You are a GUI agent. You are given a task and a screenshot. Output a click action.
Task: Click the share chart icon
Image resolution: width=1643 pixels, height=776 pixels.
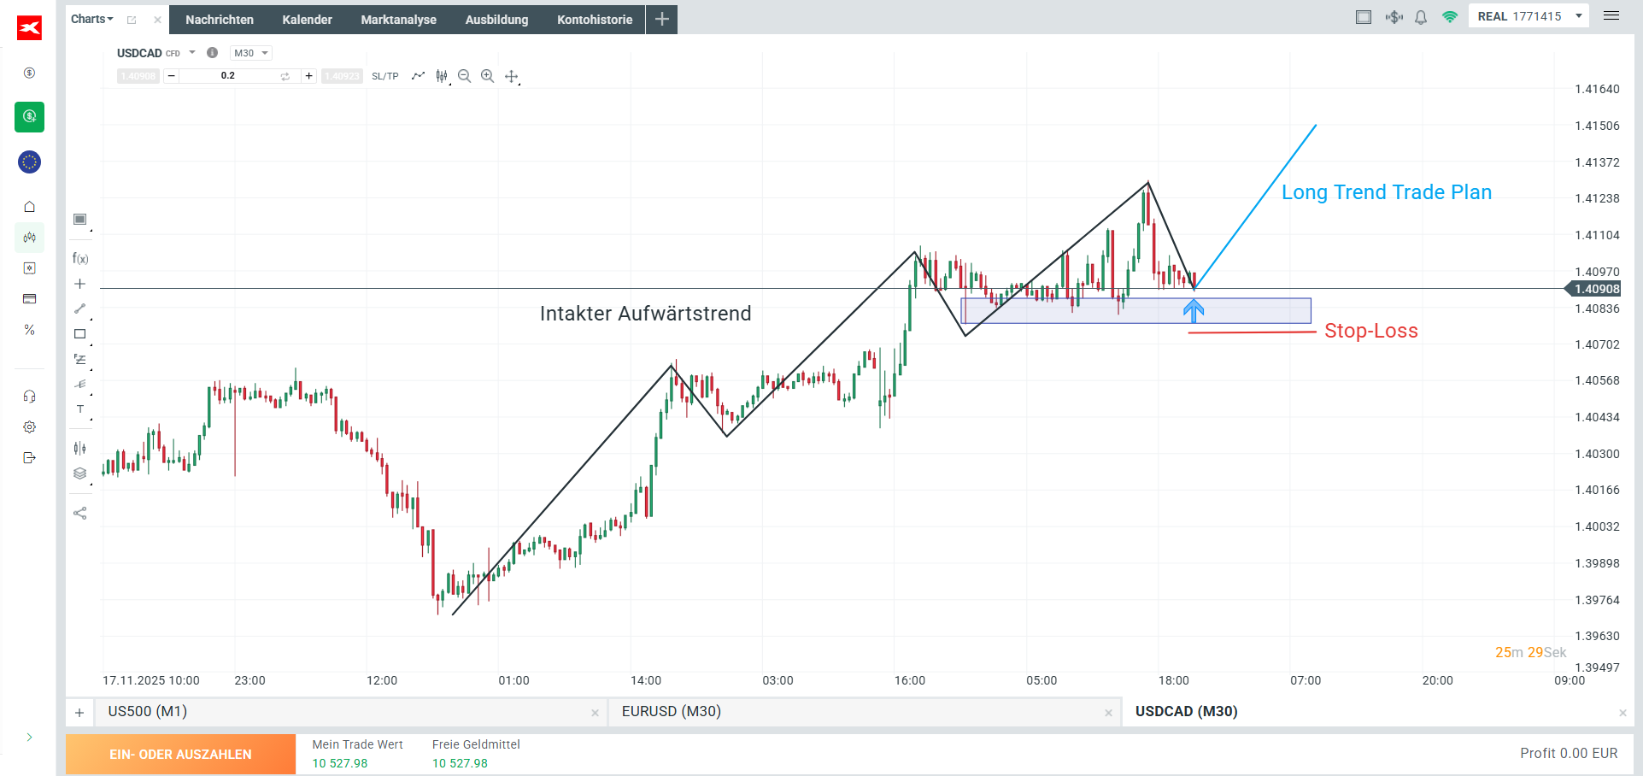pyautogui.click(x=80, y=514)
